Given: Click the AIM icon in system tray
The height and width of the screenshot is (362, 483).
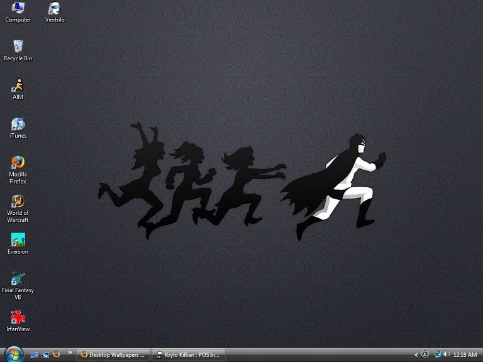Looking at the screenshot, I should point(425,354).
